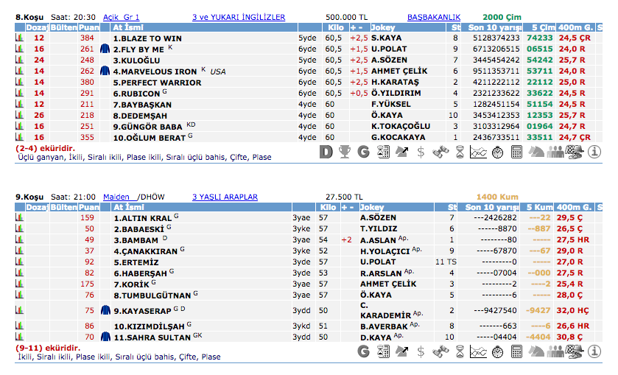Click the jockey silks icon beside KAYASERAP
This screenshot has width=618, height=375.
tap(105, 310)
